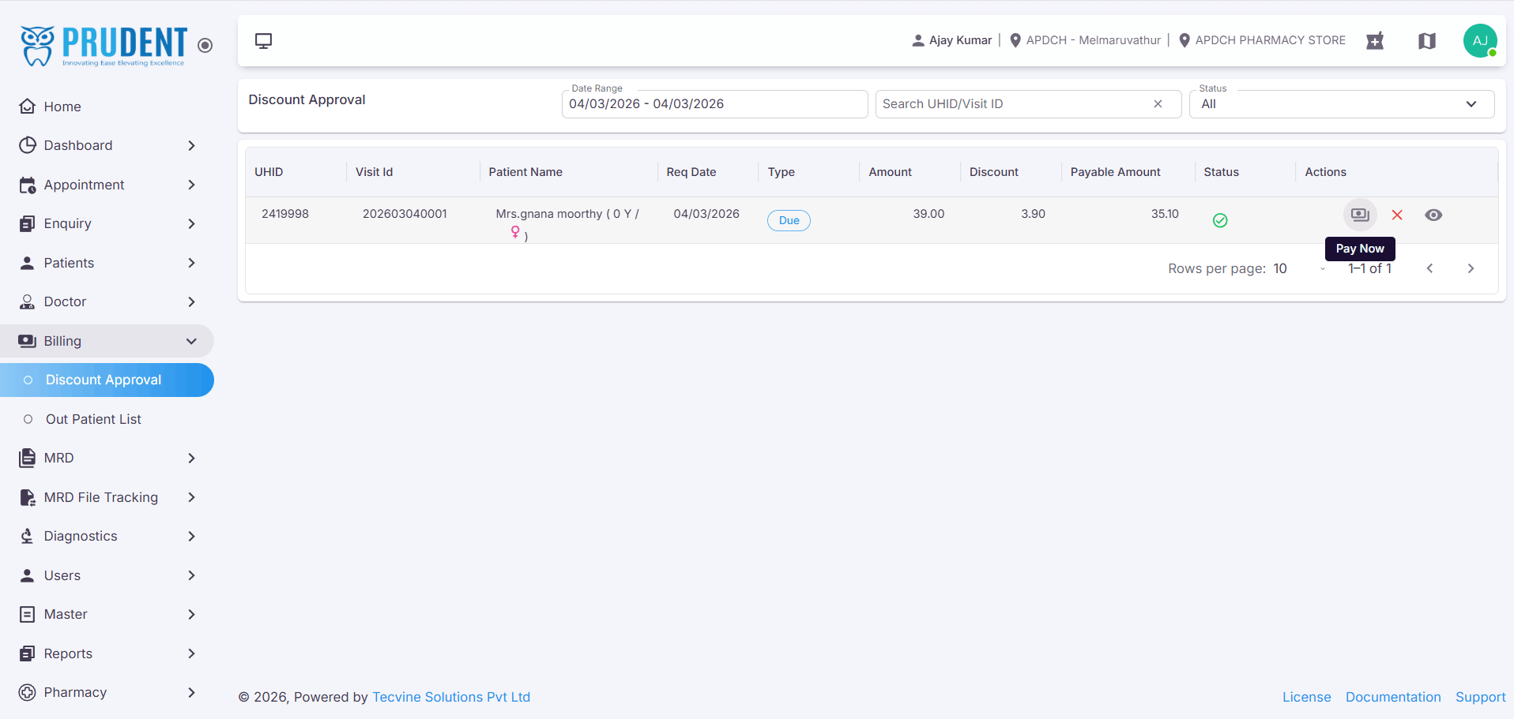
Task: Click the Pay Now payment icon
Action: pyautogui.click(x=1360, y=215)
